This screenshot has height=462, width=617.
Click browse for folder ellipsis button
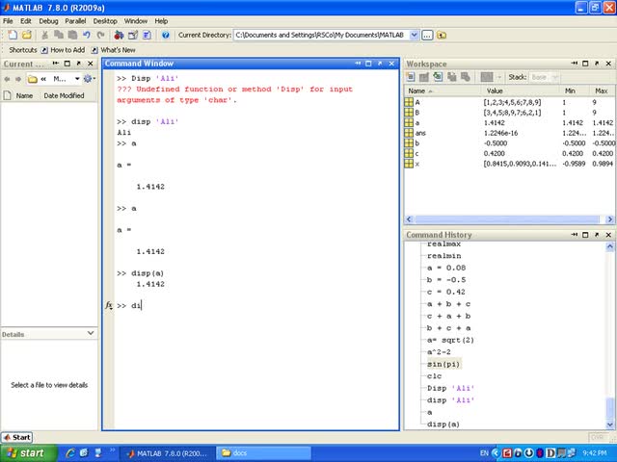click(428, 35)
